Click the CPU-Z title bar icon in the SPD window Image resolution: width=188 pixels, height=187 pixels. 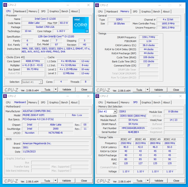97,96
